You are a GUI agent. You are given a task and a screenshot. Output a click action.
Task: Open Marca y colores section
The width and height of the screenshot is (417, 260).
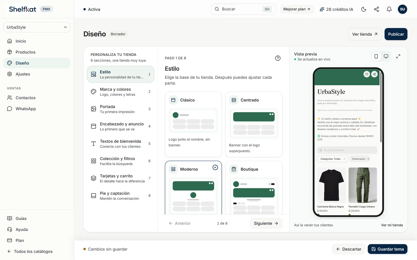(120, 92)
